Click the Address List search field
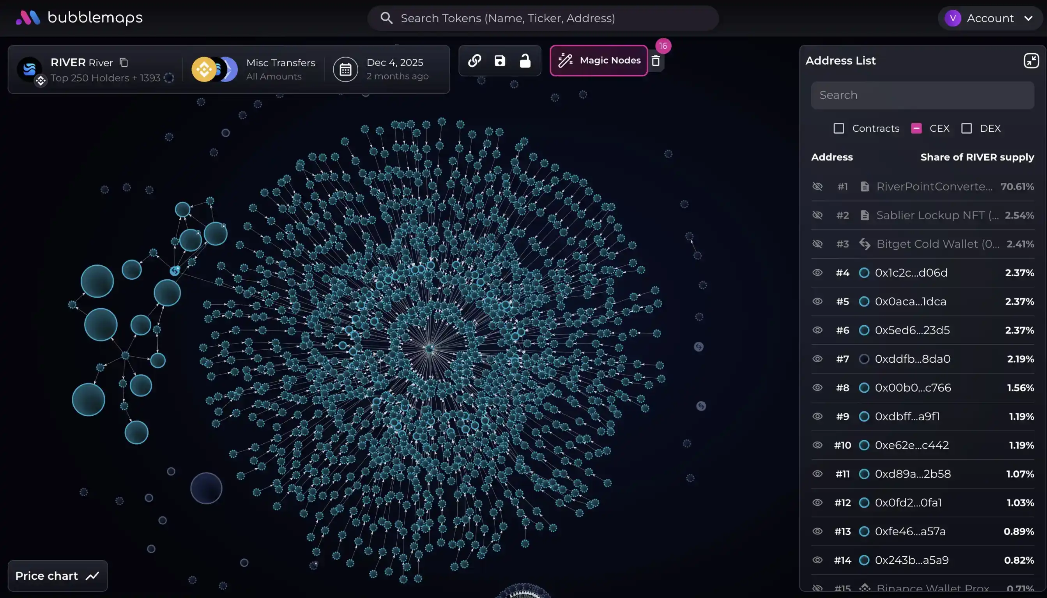1047x598 pixels. [922, 95]
